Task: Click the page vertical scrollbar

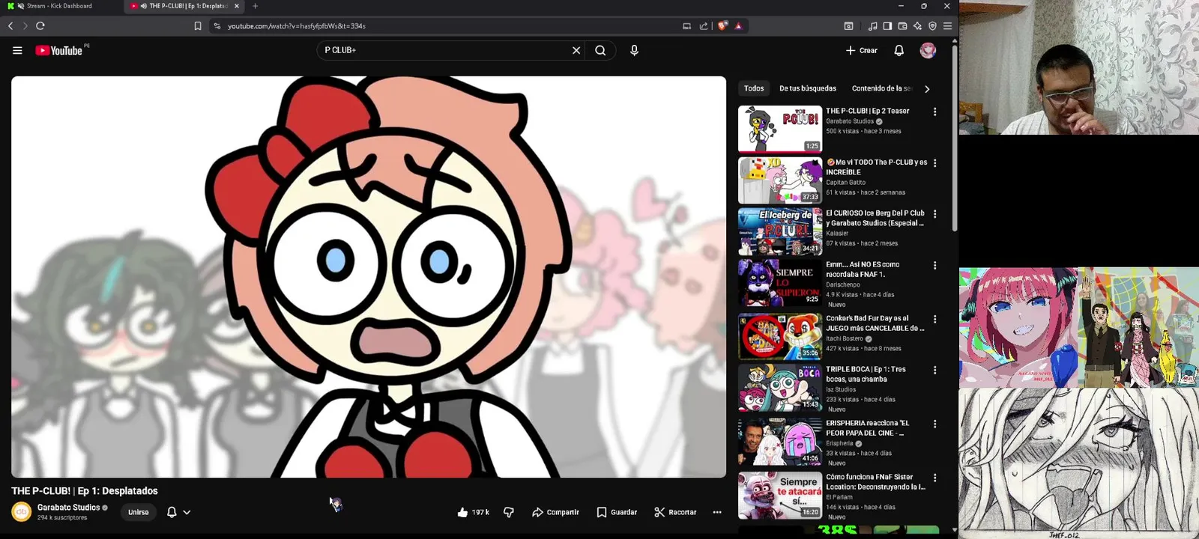Action: tap(955, 138)
